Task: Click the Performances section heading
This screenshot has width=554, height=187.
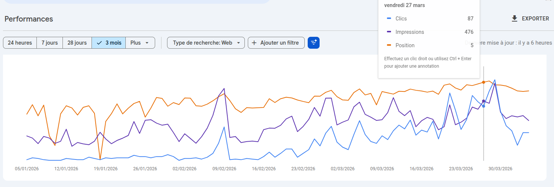Action: click(x=29, y=19)
